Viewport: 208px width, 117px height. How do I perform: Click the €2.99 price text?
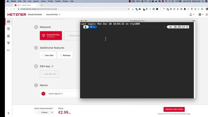[x=63, y=112]
